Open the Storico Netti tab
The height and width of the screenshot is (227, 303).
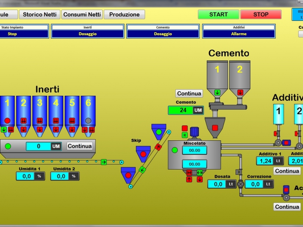tap(40, 14)
